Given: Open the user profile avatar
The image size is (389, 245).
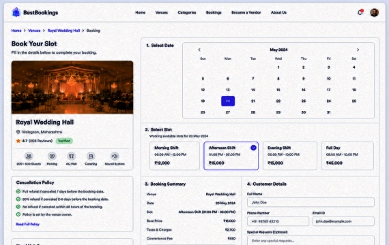Looking at the screenshot, I should 374,12.
